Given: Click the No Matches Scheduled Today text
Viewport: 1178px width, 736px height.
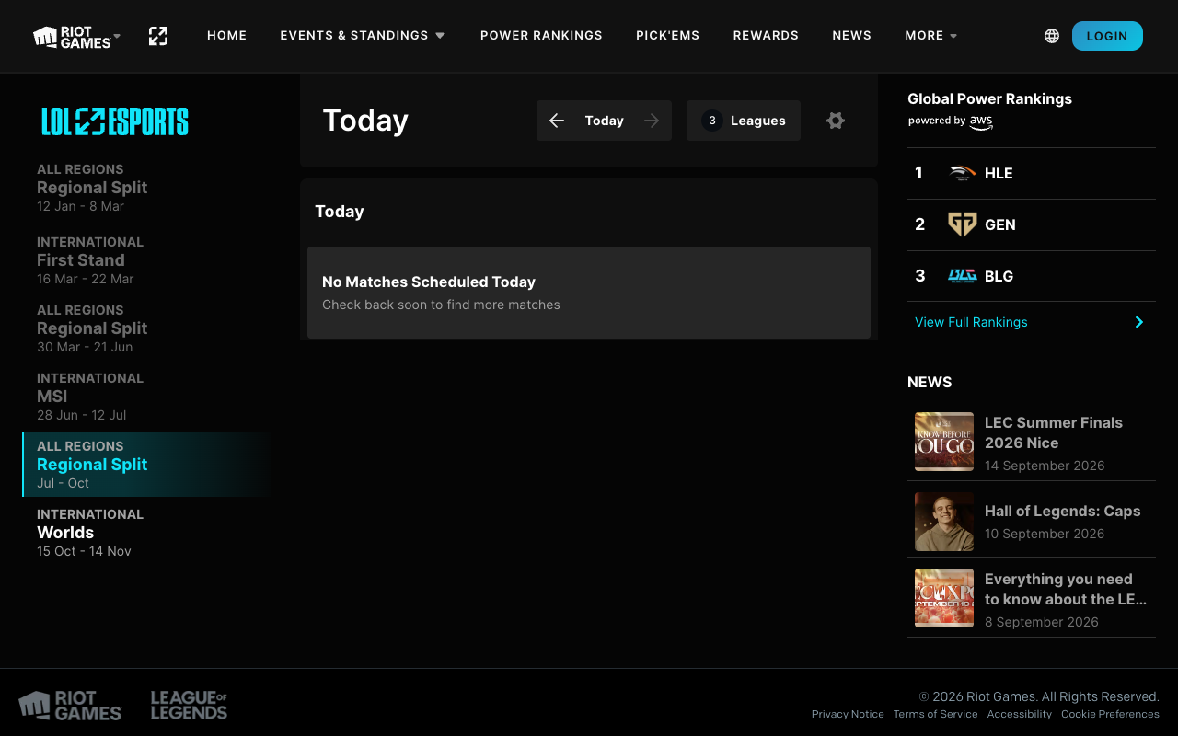Looking at the screenshot, I should [429, 282].
